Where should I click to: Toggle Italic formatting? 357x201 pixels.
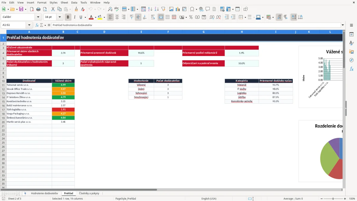click(75, 17)
